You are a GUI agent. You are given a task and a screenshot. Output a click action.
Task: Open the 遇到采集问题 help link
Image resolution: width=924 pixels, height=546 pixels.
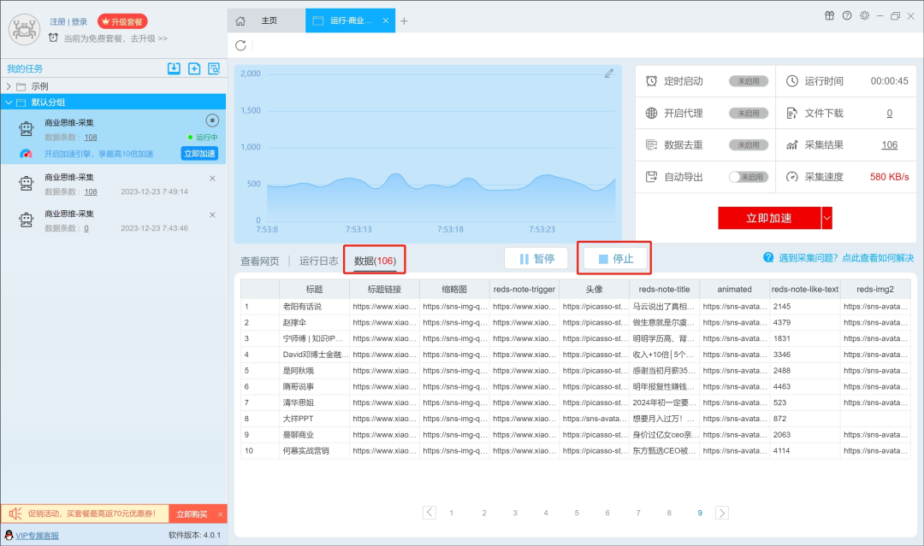pyautogui.click(x=846, y=258)
